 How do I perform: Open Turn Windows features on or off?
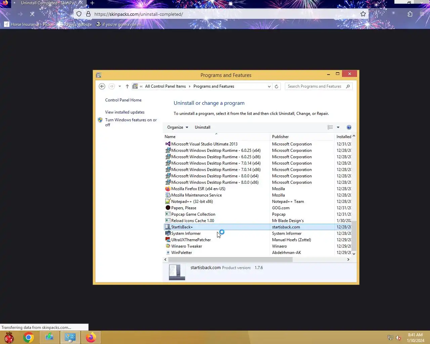pyautogui.click(x=131, y=122)
